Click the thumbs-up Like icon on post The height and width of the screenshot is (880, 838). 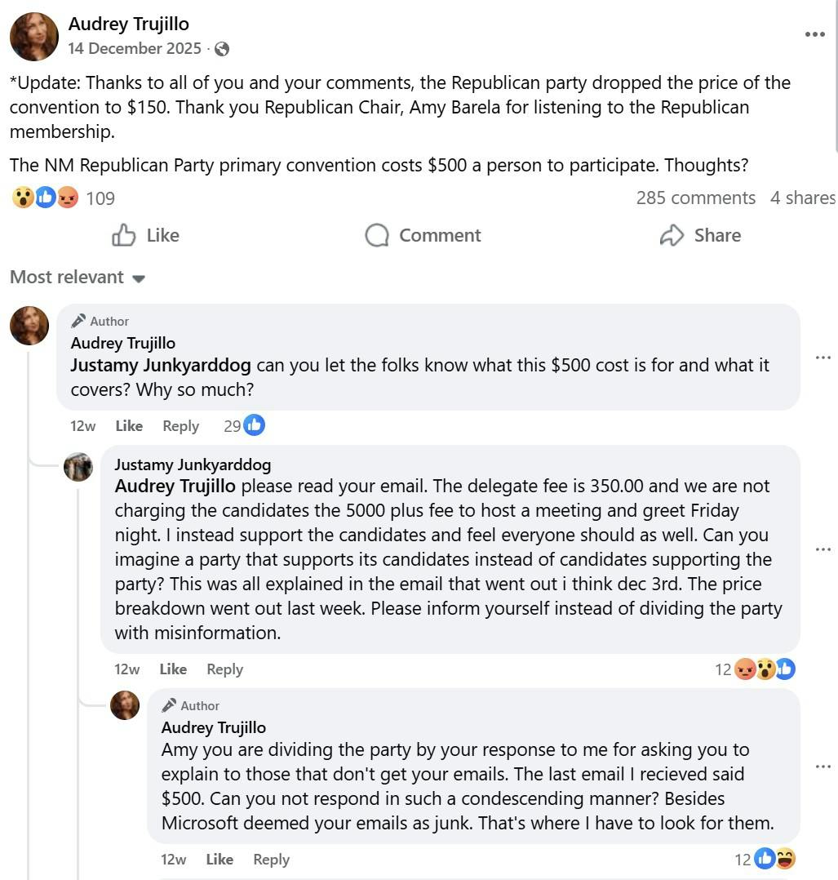pos(124,235)
